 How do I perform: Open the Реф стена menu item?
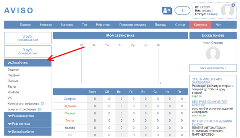pos(103,25)
